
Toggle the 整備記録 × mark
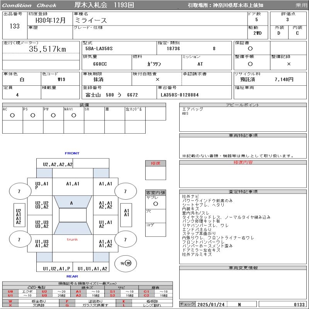tap(289, 64)
